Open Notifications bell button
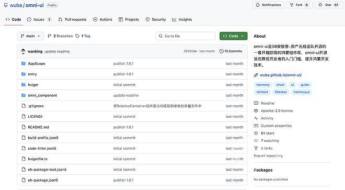This screenshot has width=345, height=190. point(269,5)
